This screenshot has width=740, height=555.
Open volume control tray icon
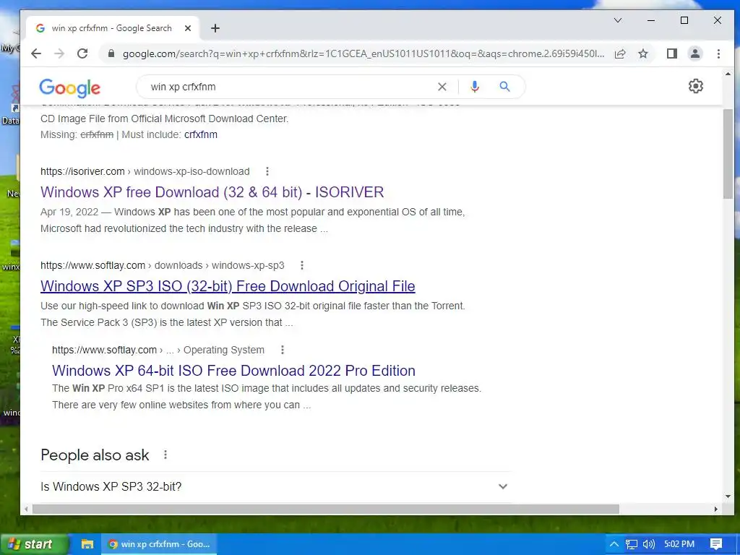pyautogui.click(x=648, y=544)
